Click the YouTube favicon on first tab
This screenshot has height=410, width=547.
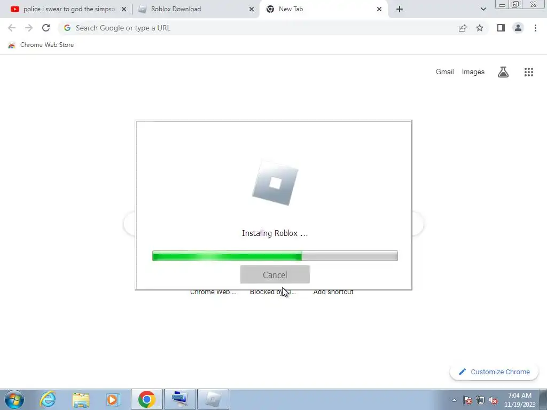[14, 10]
